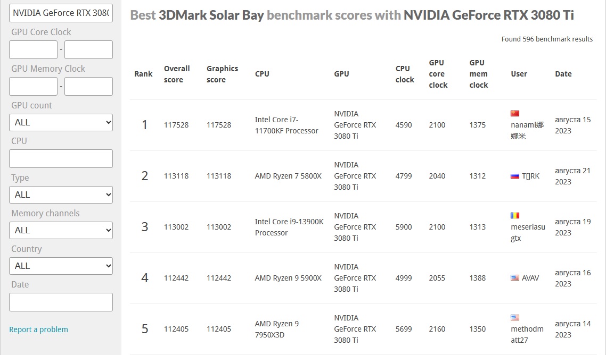Focus the GPU name search field
The height and width of the screenshot is (355, 606).
[x=61, y=13]
